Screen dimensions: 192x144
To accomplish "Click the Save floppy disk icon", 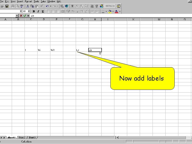I will click(x=7, y=6).
